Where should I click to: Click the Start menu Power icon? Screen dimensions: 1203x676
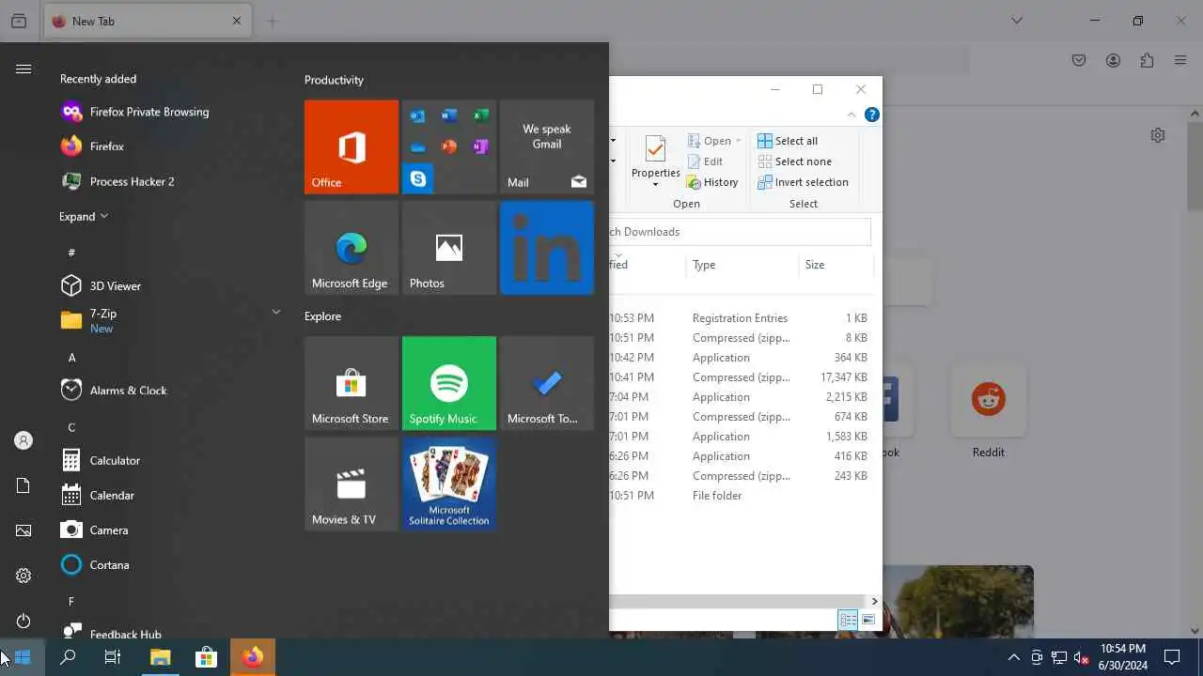pos(23,621)
